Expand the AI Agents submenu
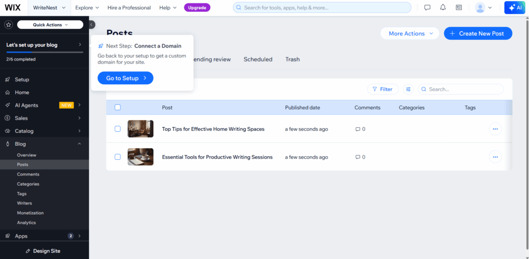Screen dimensions: 529x259 [x=80, y=105]
